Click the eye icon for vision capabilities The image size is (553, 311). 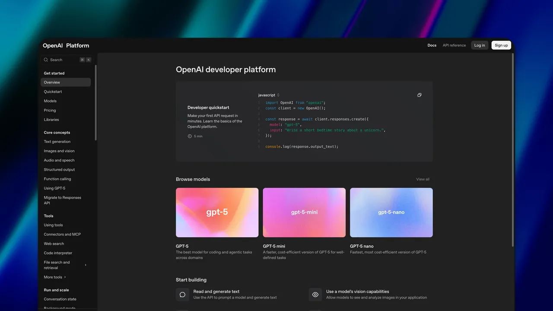tap(315, 295)
